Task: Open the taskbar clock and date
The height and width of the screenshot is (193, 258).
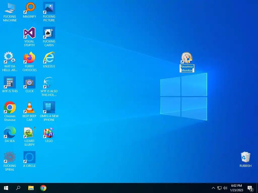Action: coord(236,188)
